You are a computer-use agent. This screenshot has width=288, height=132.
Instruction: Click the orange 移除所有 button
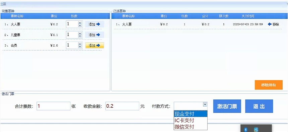pos(269,85)
